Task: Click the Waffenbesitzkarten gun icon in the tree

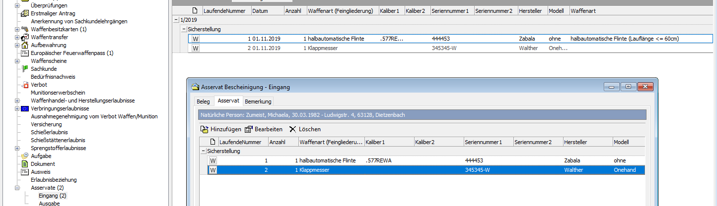Action: click(x=25, y=29)
